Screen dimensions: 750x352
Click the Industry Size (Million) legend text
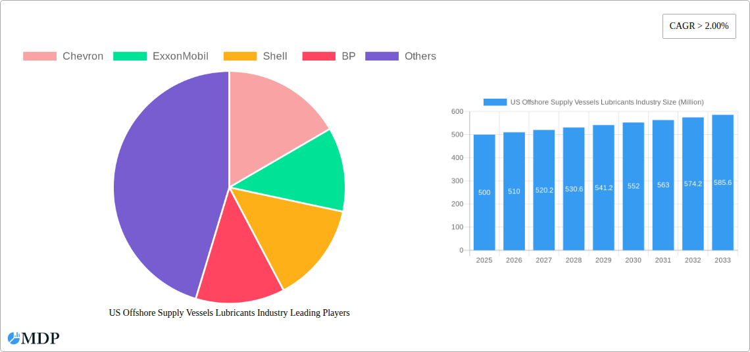[607, 102]
